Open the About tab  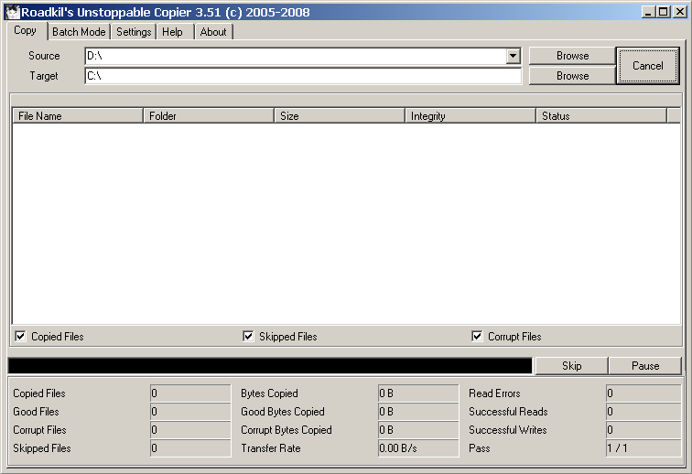point(213,32)
